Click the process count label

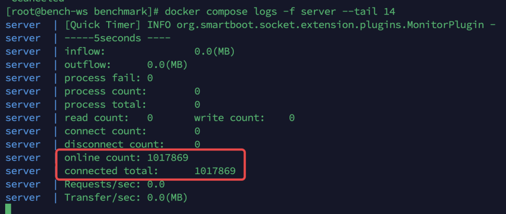pos(105,91)
